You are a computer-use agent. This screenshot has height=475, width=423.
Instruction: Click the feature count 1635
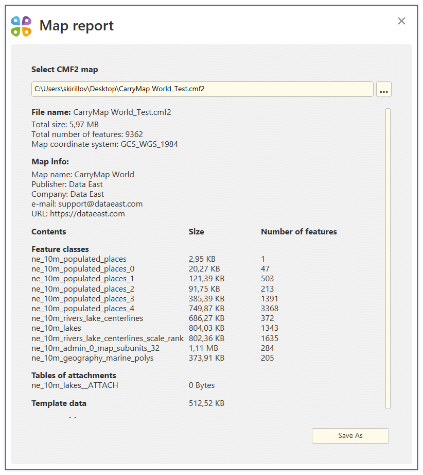269,338
